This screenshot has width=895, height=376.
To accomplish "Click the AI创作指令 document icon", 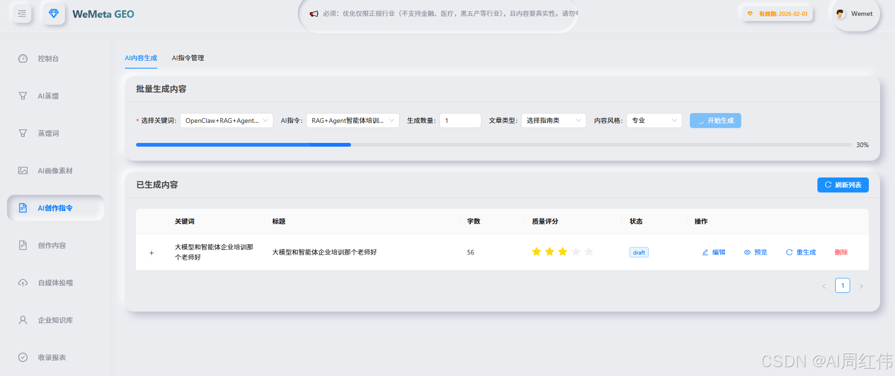I will [x=23, y=208].
